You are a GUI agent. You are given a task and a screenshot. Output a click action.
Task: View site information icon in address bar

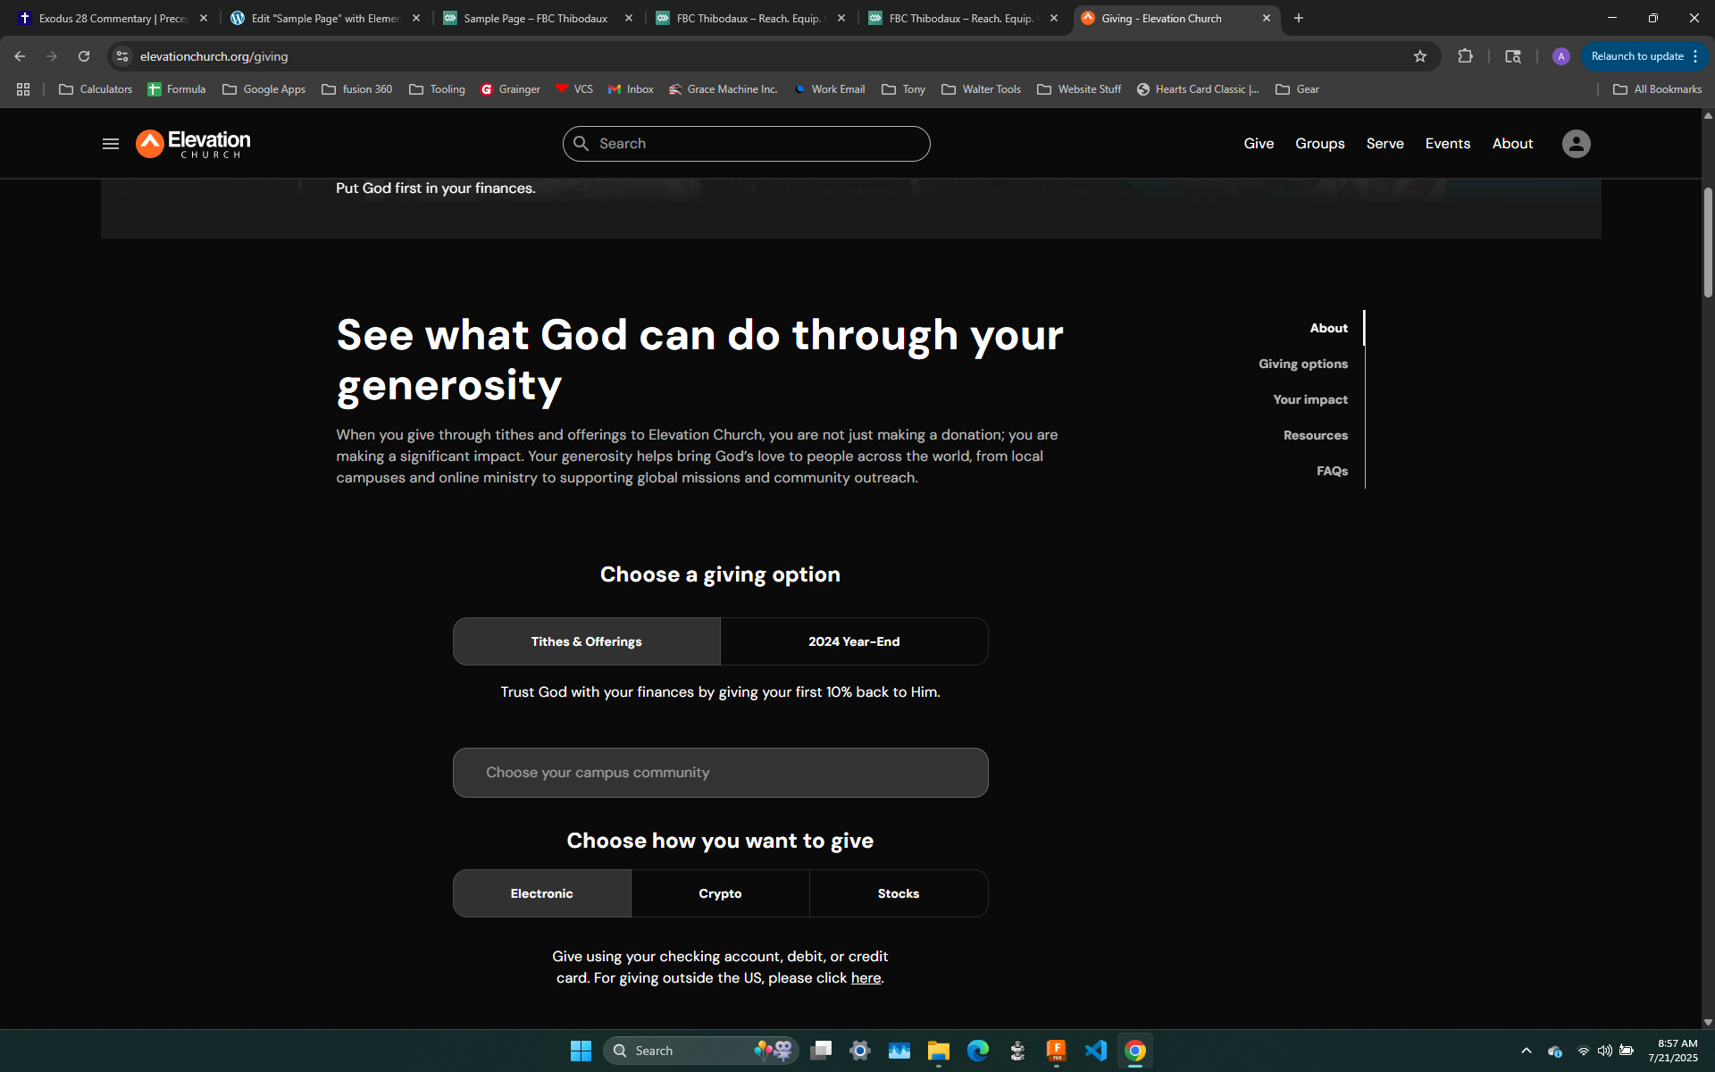tap(122, 56)
